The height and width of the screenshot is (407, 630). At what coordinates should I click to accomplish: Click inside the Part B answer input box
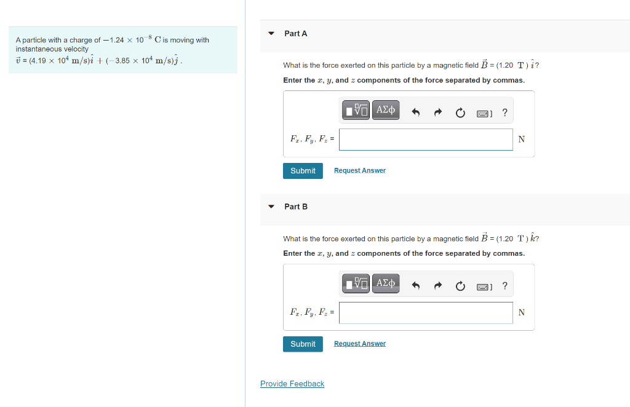tap(426, 312)
